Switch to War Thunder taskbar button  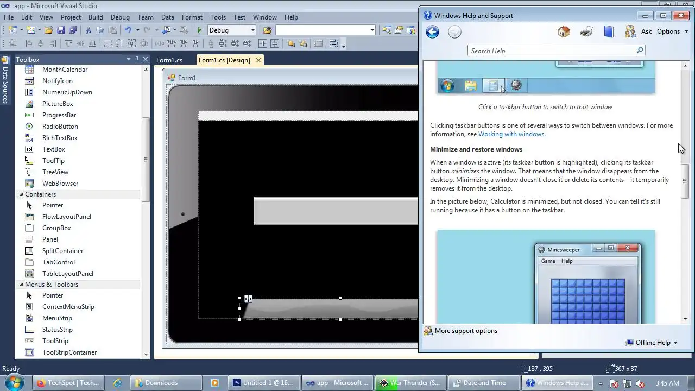(410, 383)
